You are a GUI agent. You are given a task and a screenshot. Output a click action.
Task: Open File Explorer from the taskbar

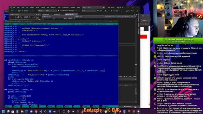[22, 111]
